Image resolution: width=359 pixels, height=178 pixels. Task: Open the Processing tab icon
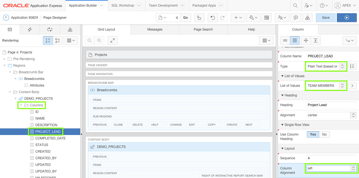point(50,29)
